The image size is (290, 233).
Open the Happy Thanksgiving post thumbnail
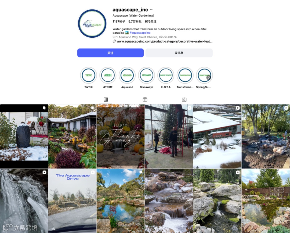pos(121,137)
